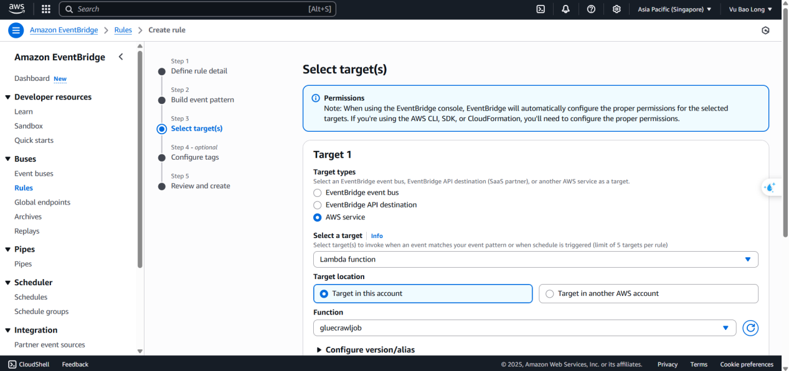Open the Amazon Q assistant icon
Screen dimensions: 789x371
pyautogui.click(x=771, y=187)
